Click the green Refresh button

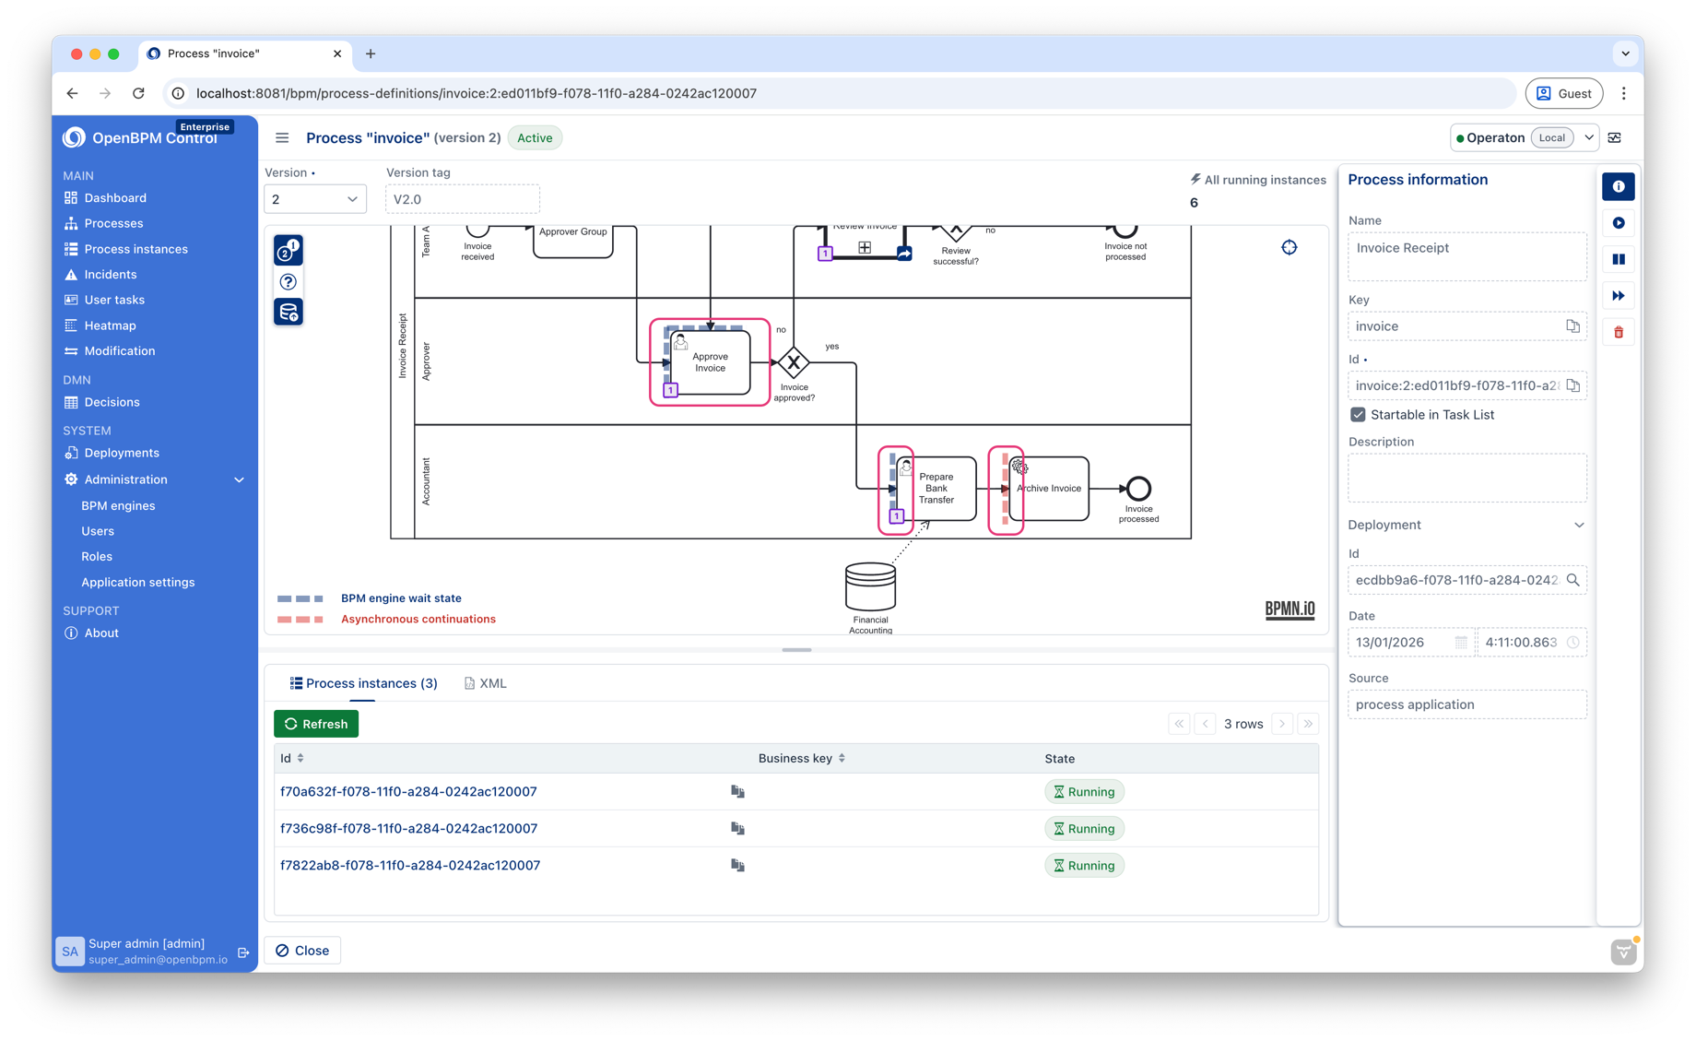click(x=316, y=724)
